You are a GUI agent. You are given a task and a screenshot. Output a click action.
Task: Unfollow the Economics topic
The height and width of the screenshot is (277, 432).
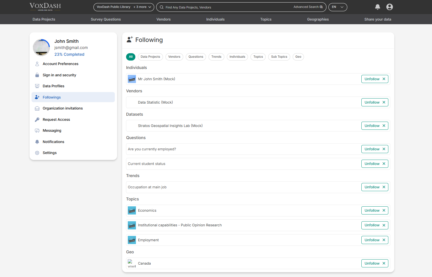[375, 211]
